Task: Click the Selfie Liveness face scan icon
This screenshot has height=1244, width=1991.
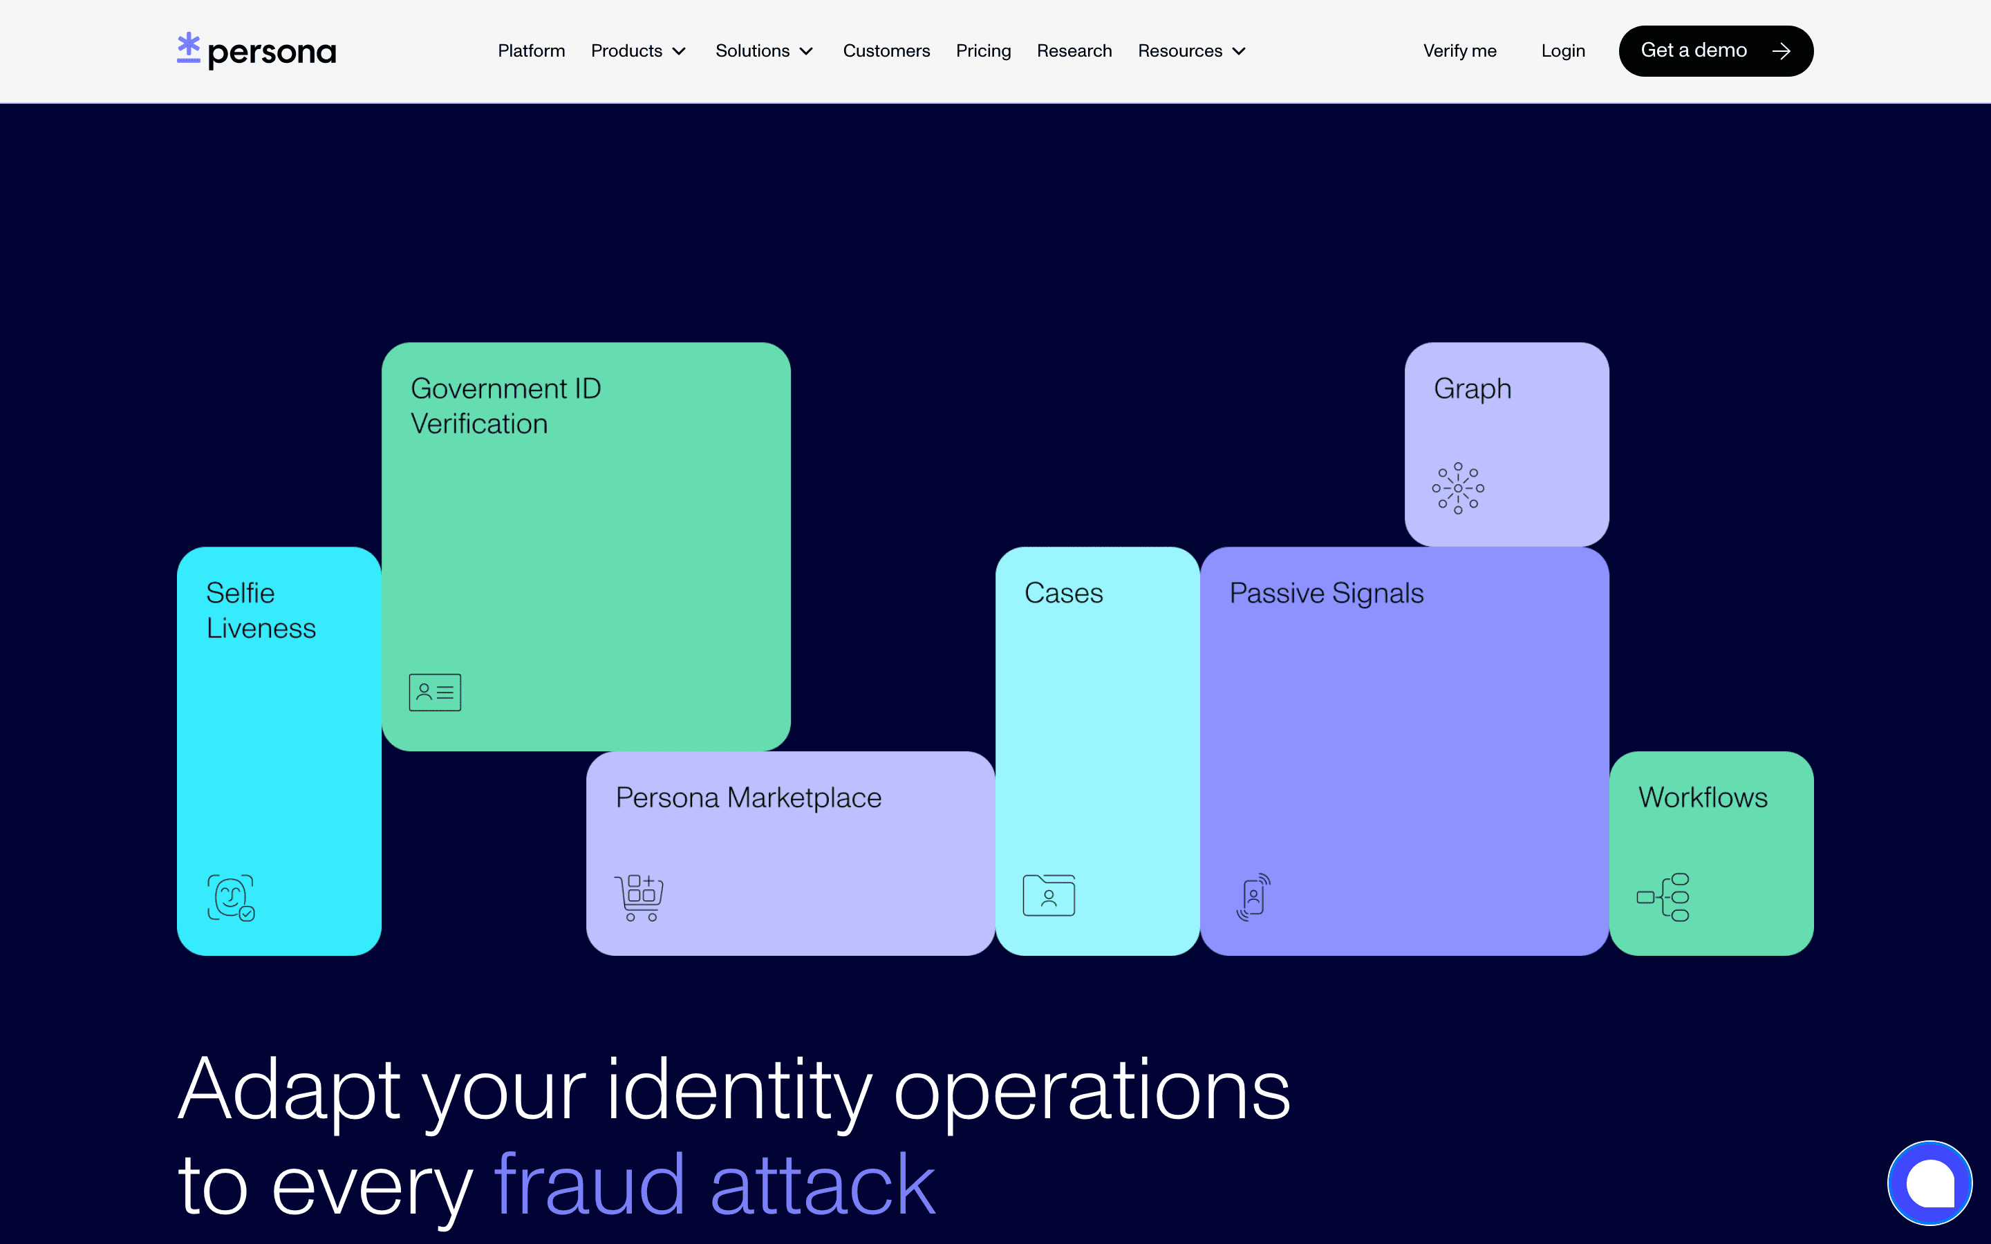Action: 231,897
